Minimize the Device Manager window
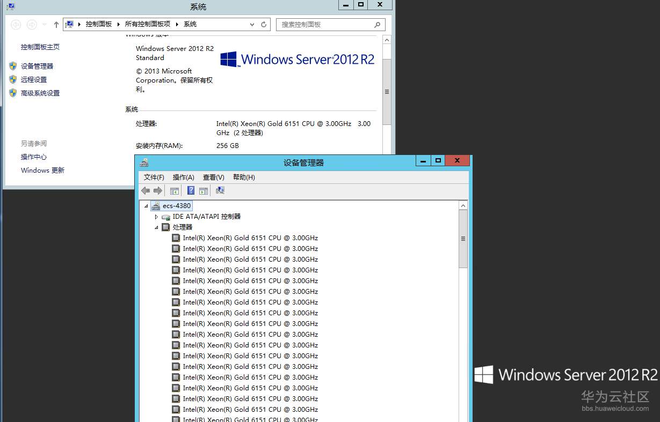660x422 pixels. (423, 160)
